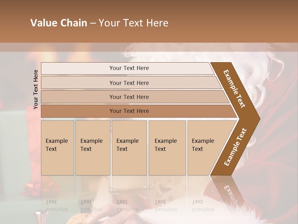The width and height of the screenshot is (298, 224).
Task: Select the second 'Example Text' column box
Action: click(93, 148)
